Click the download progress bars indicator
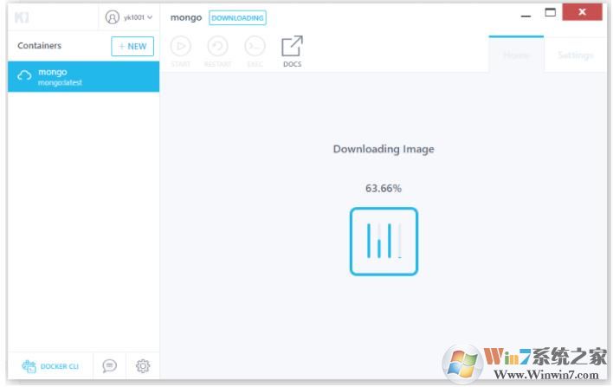 (384, 242)
